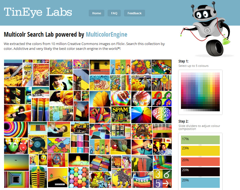This screenshot has height=190, width=240.
Task: Select the black 20% color bar
Action: [x=200, y=172]
